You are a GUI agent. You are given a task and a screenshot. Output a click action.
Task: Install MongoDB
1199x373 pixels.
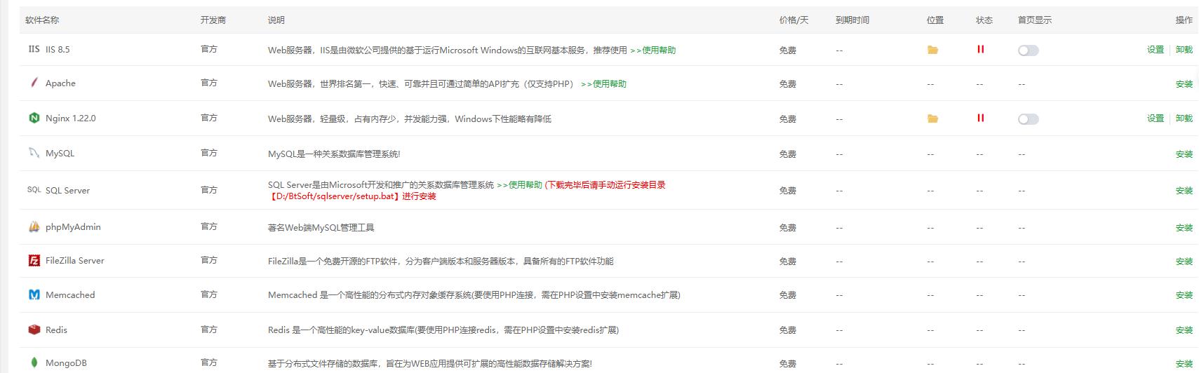tap(1184, 364)
